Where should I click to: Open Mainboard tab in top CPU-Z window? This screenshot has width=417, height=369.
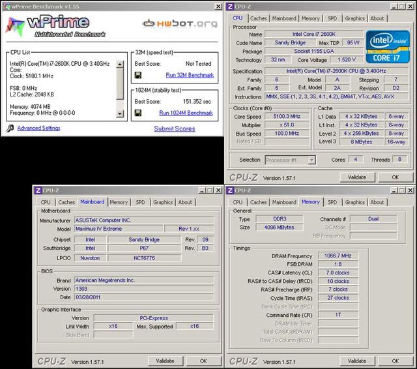click(x=284, y=18)
